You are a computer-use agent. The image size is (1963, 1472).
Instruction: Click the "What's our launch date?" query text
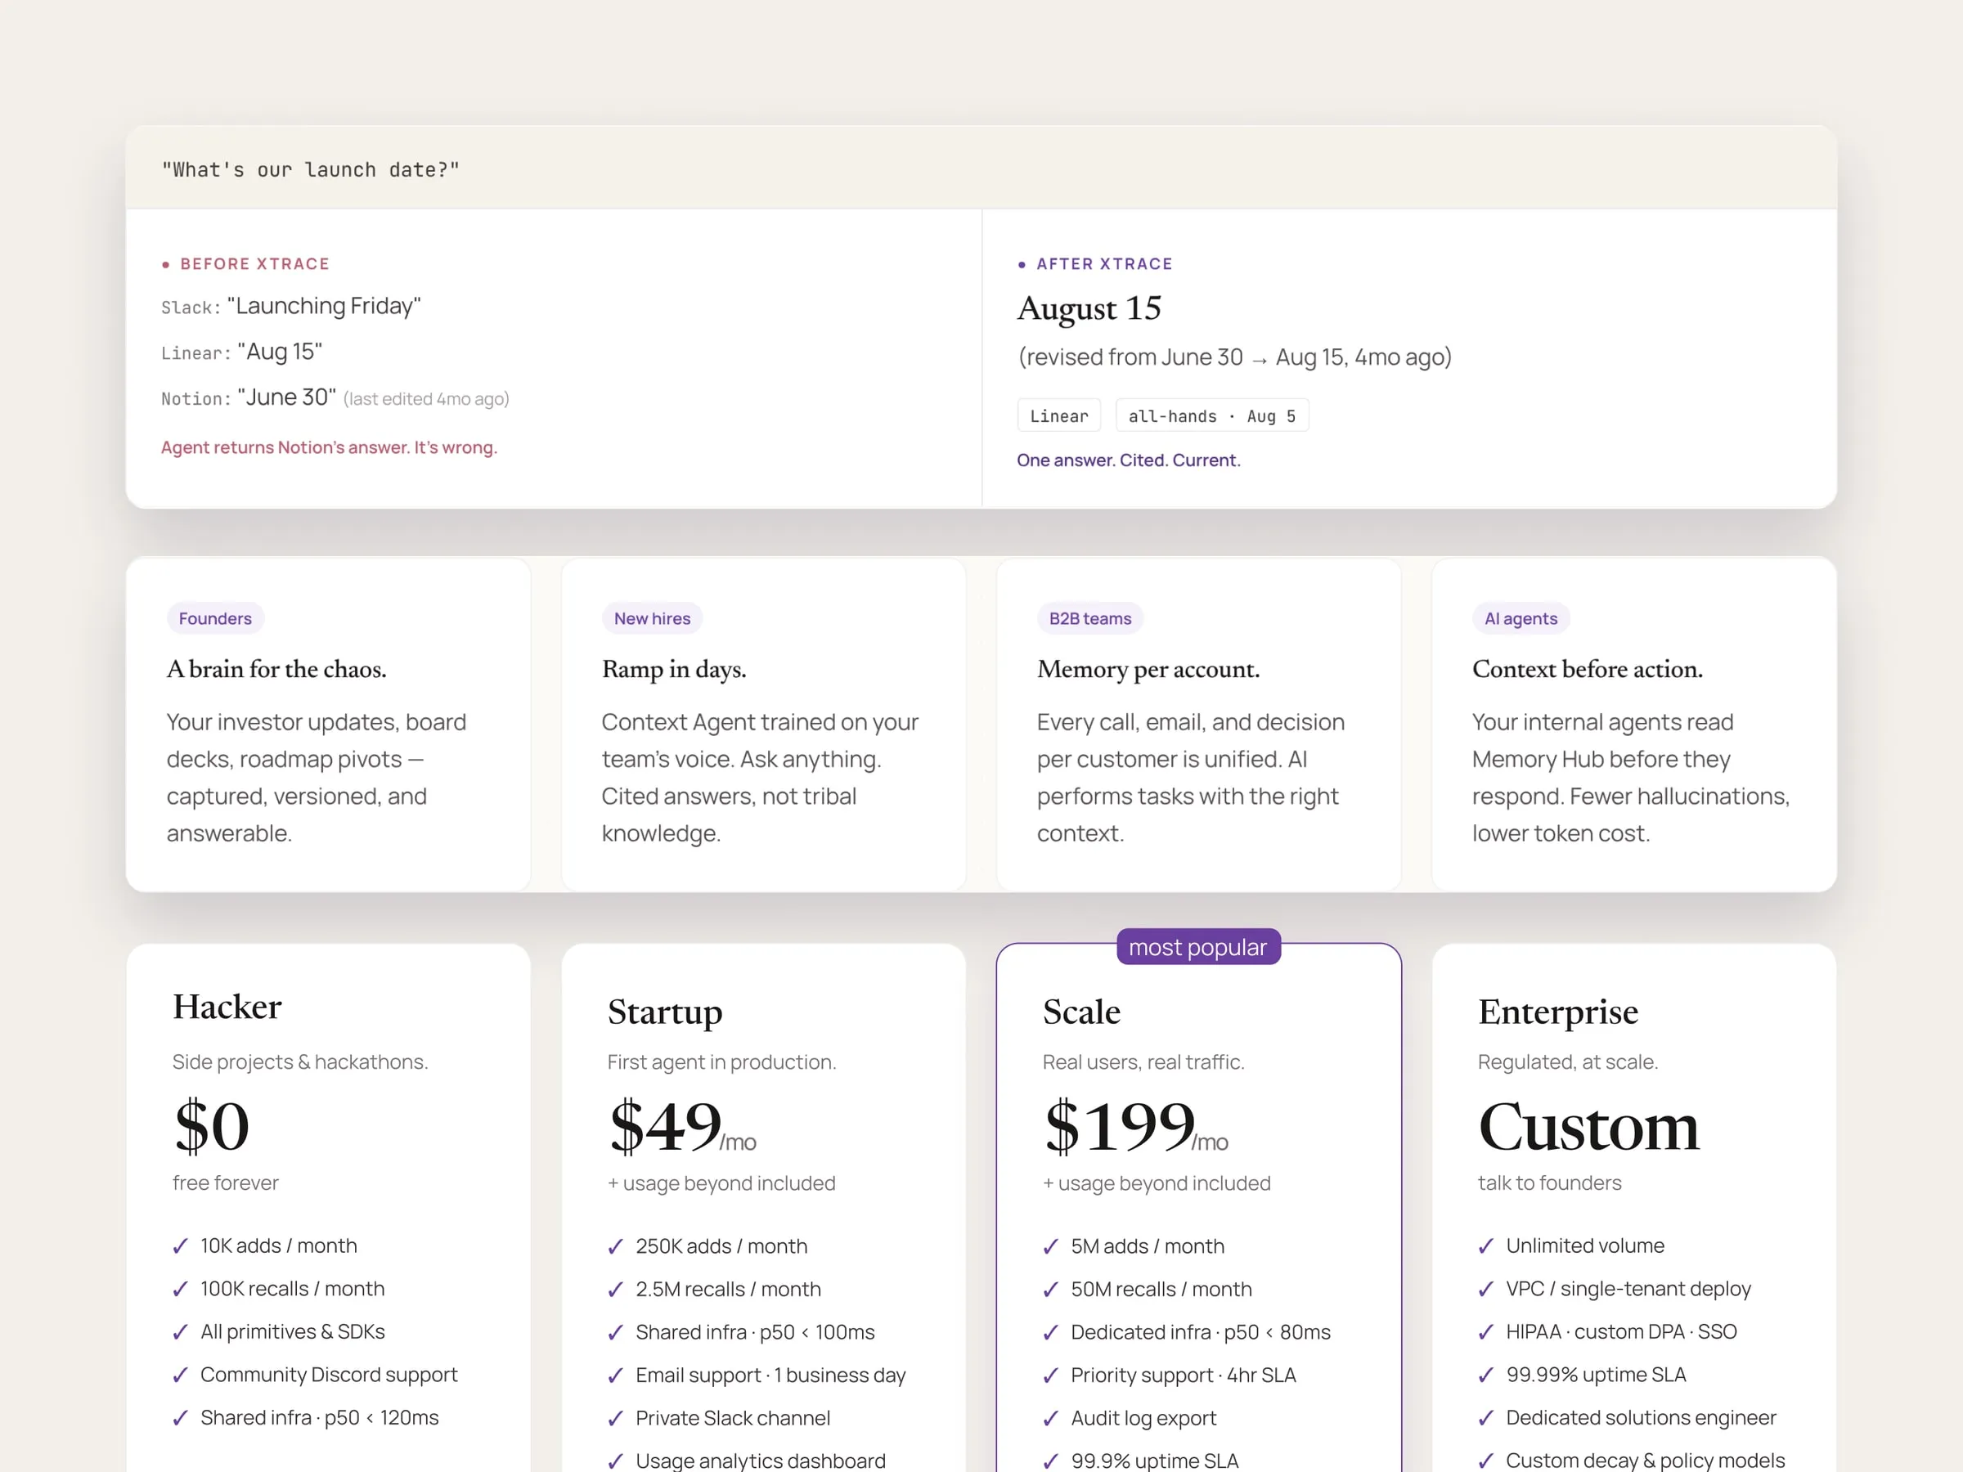click(x=311, y=169)
